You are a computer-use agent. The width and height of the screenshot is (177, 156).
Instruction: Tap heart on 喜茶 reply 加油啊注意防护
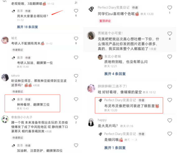76,145
